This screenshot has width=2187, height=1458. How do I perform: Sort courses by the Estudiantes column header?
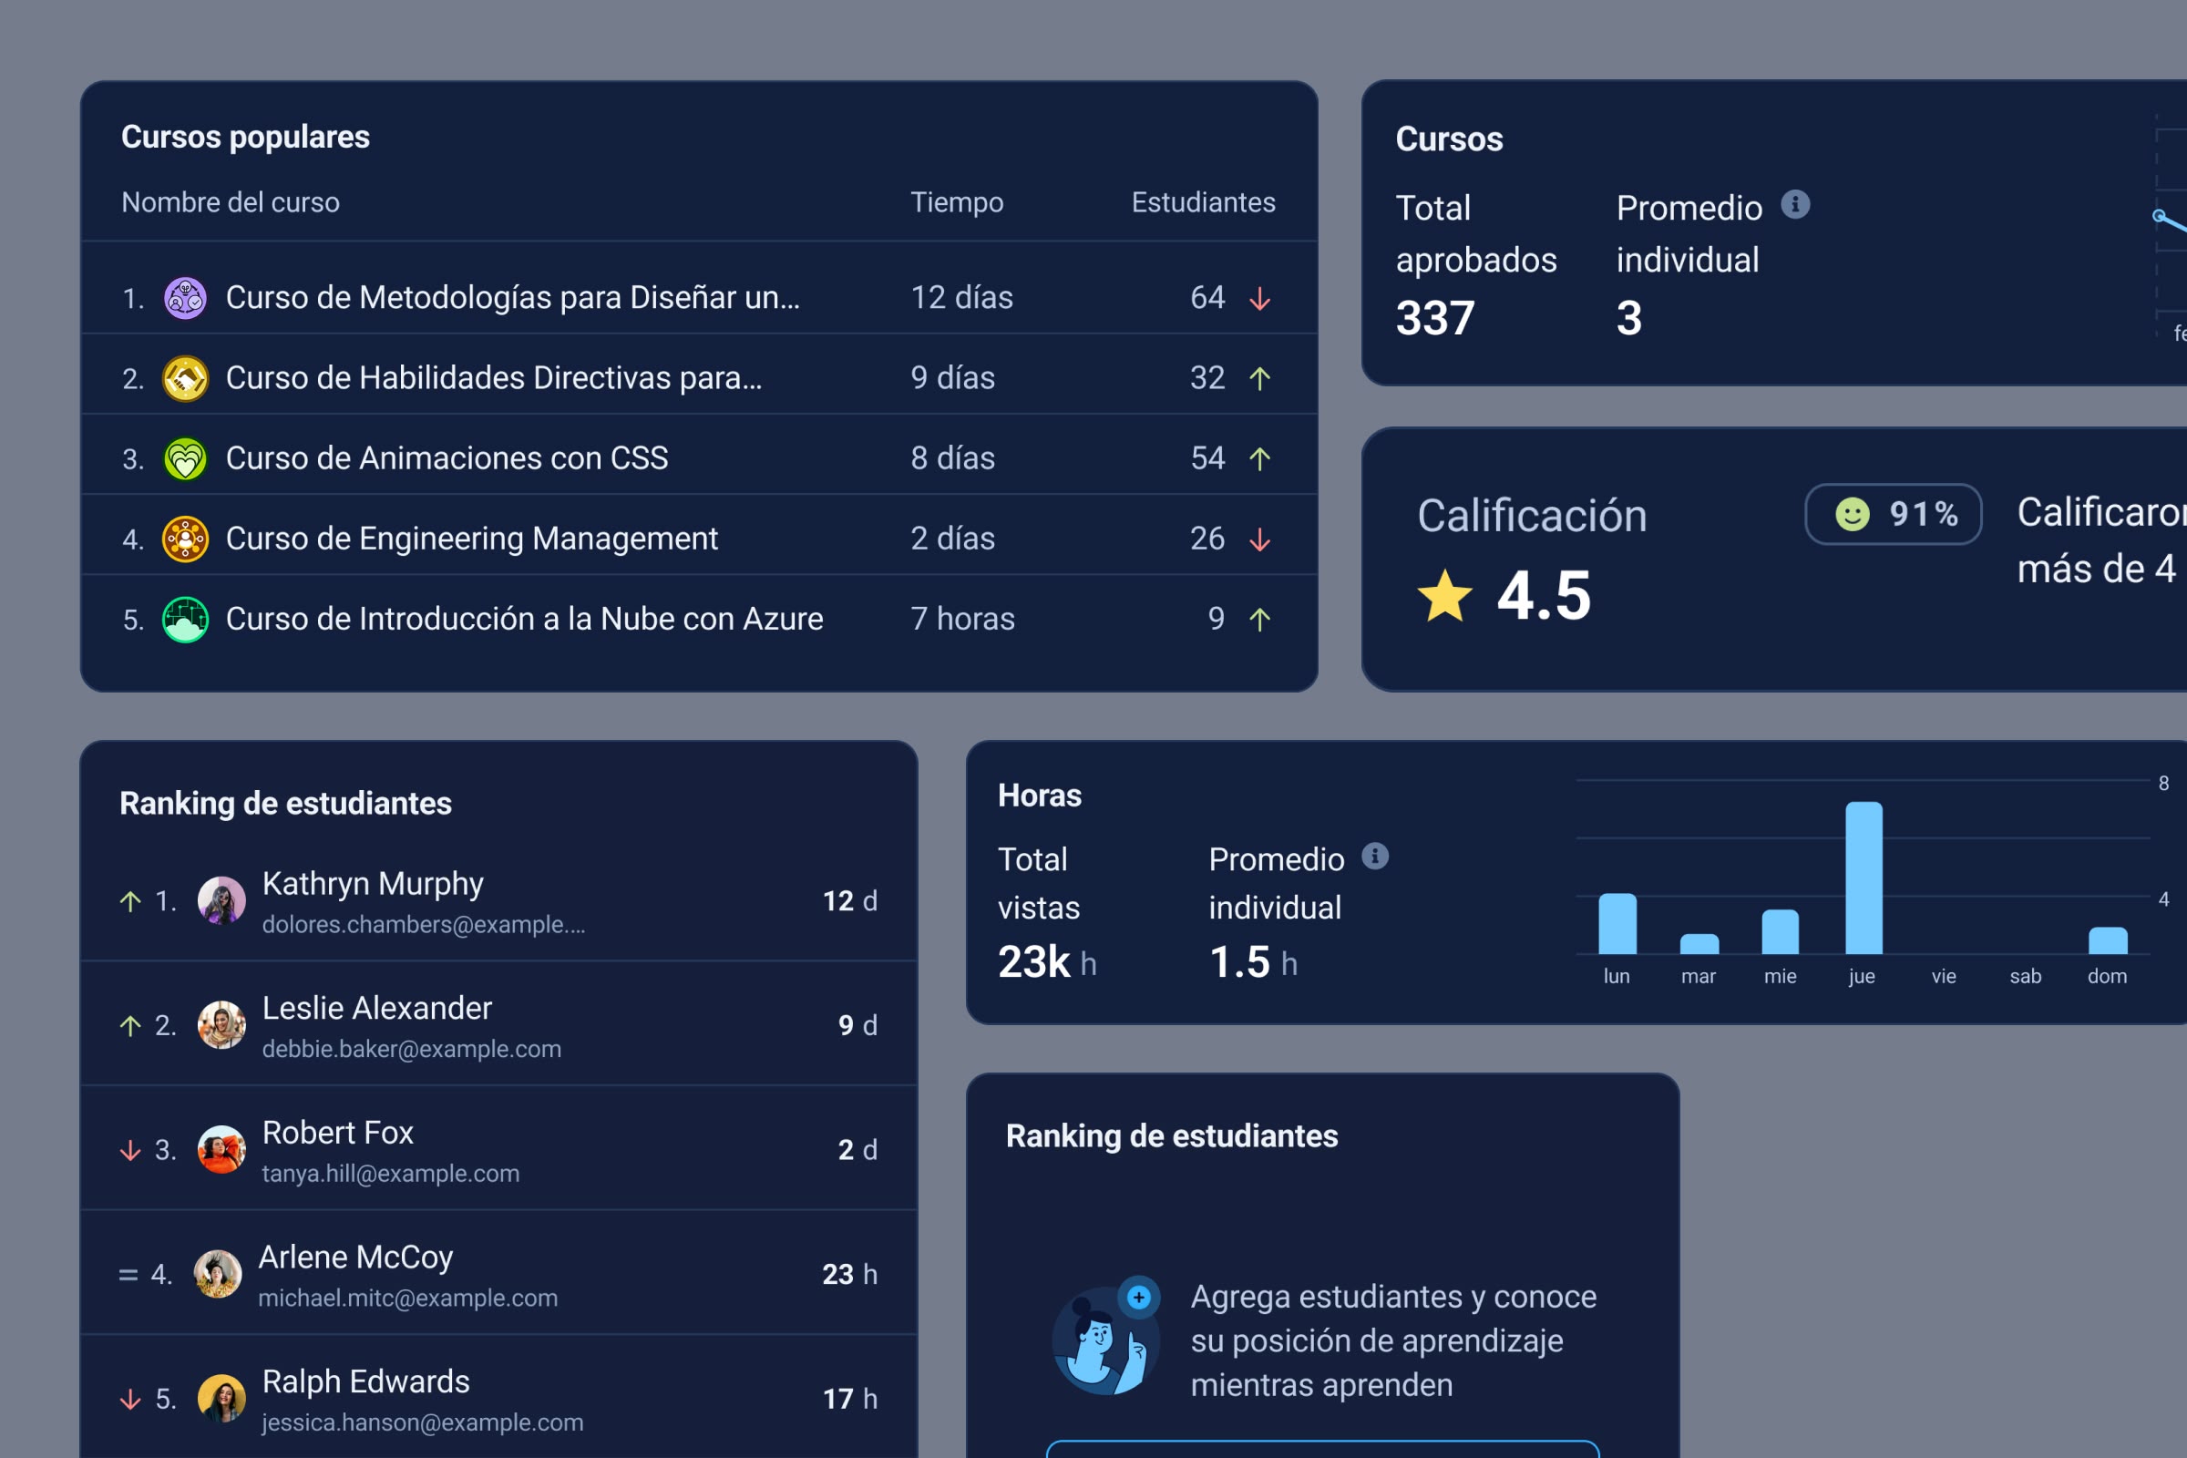(1203, 201)
